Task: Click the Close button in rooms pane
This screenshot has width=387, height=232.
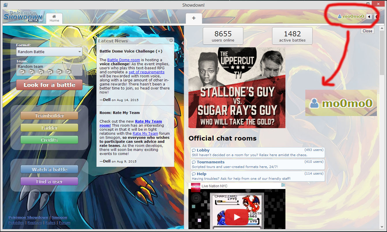Action: [367, 31]
